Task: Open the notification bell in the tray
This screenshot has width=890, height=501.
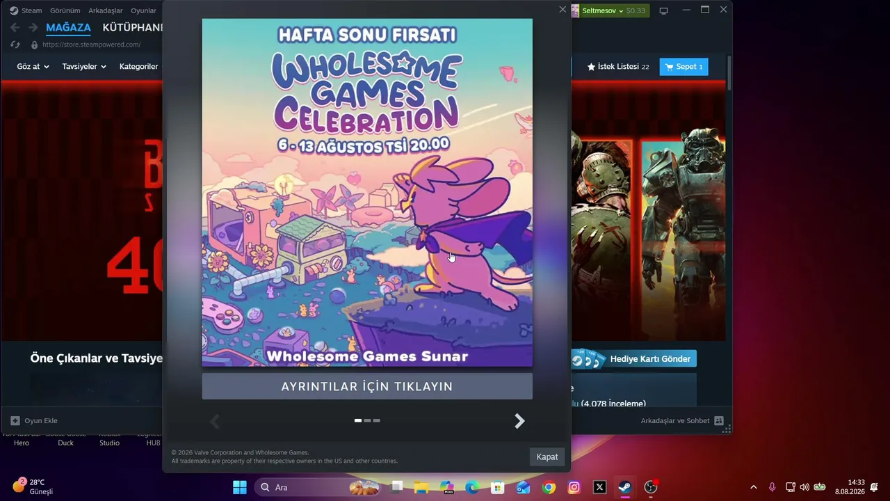Action: pos(874,487)
